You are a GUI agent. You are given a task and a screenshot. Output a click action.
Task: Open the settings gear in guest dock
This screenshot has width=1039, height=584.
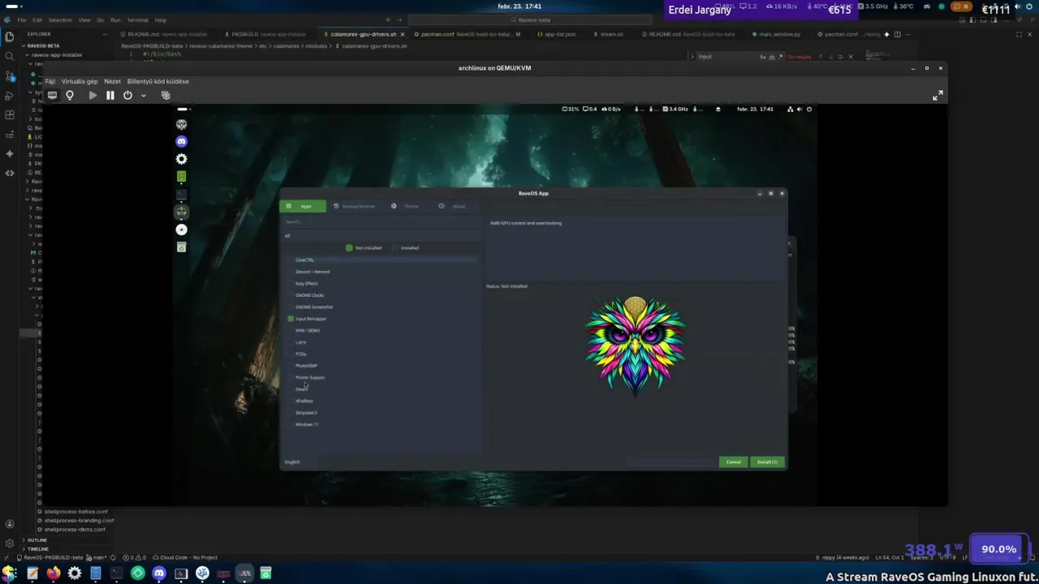(181, 159)
